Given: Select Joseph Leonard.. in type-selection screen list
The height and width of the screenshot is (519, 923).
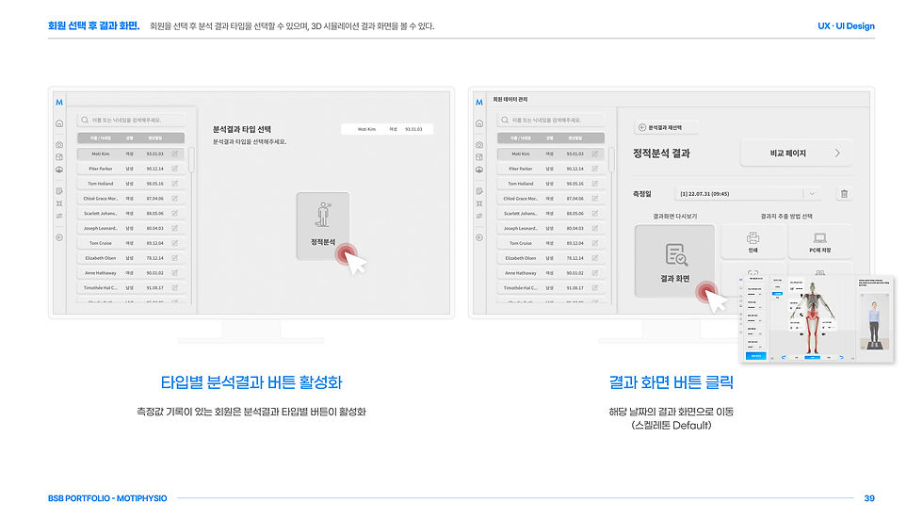Looking at the screenshot, I should 131,228.
